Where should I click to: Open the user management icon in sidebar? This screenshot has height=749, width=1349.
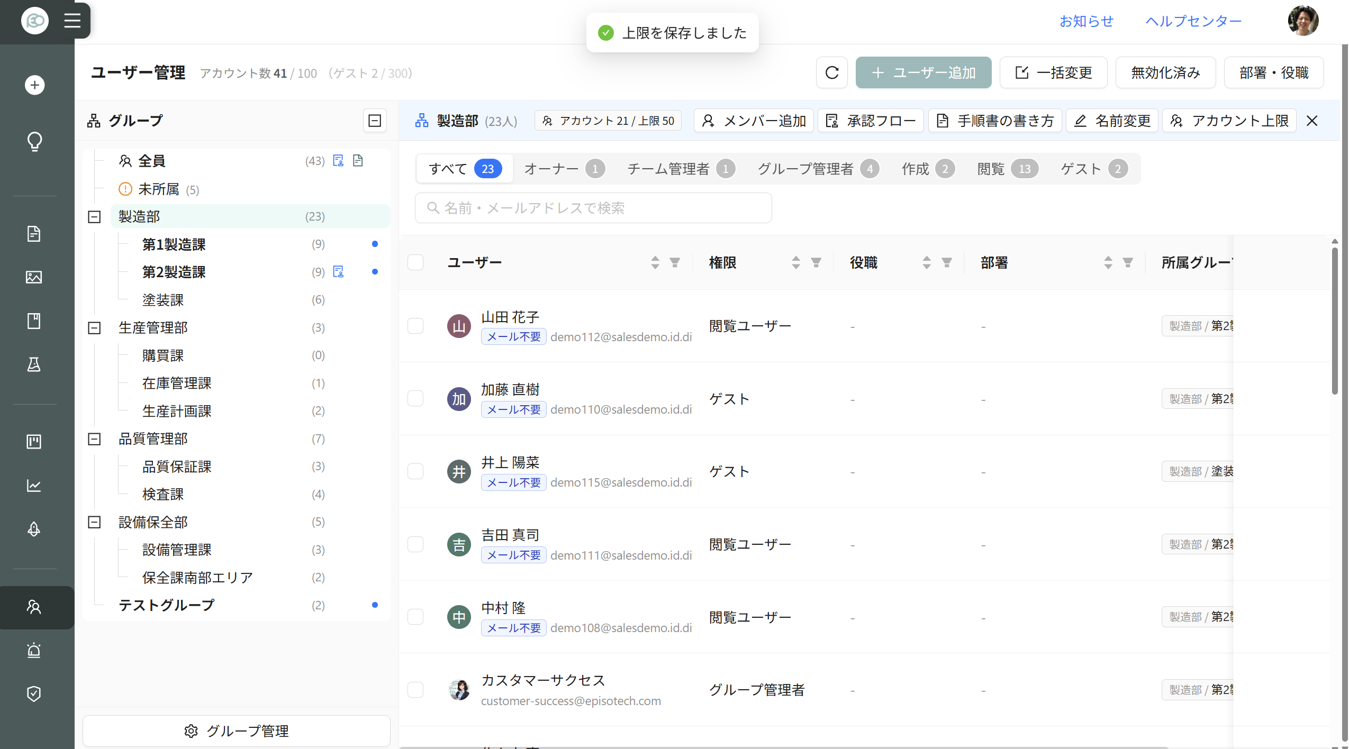click(x=34, y=607)
